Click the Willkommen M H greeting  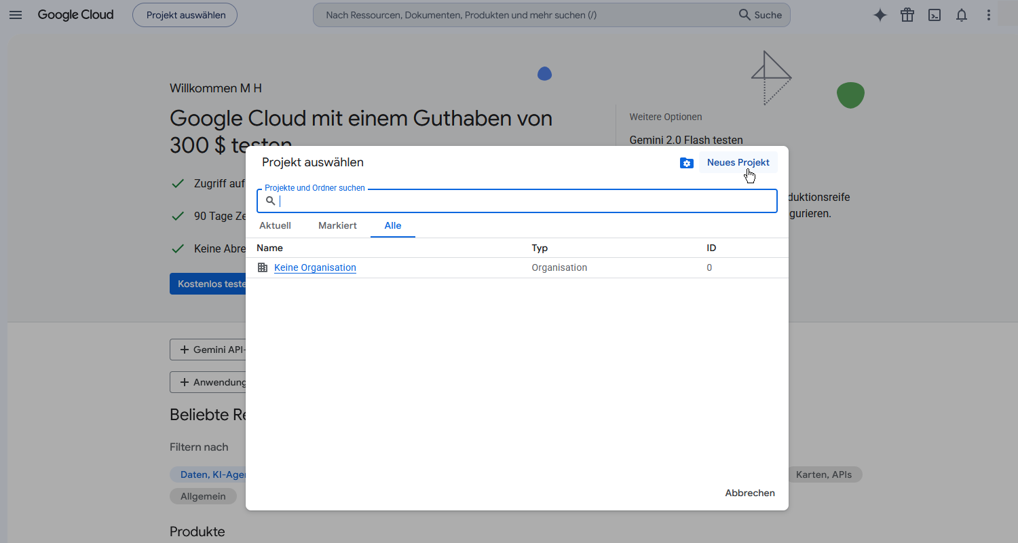coord(216,88)
